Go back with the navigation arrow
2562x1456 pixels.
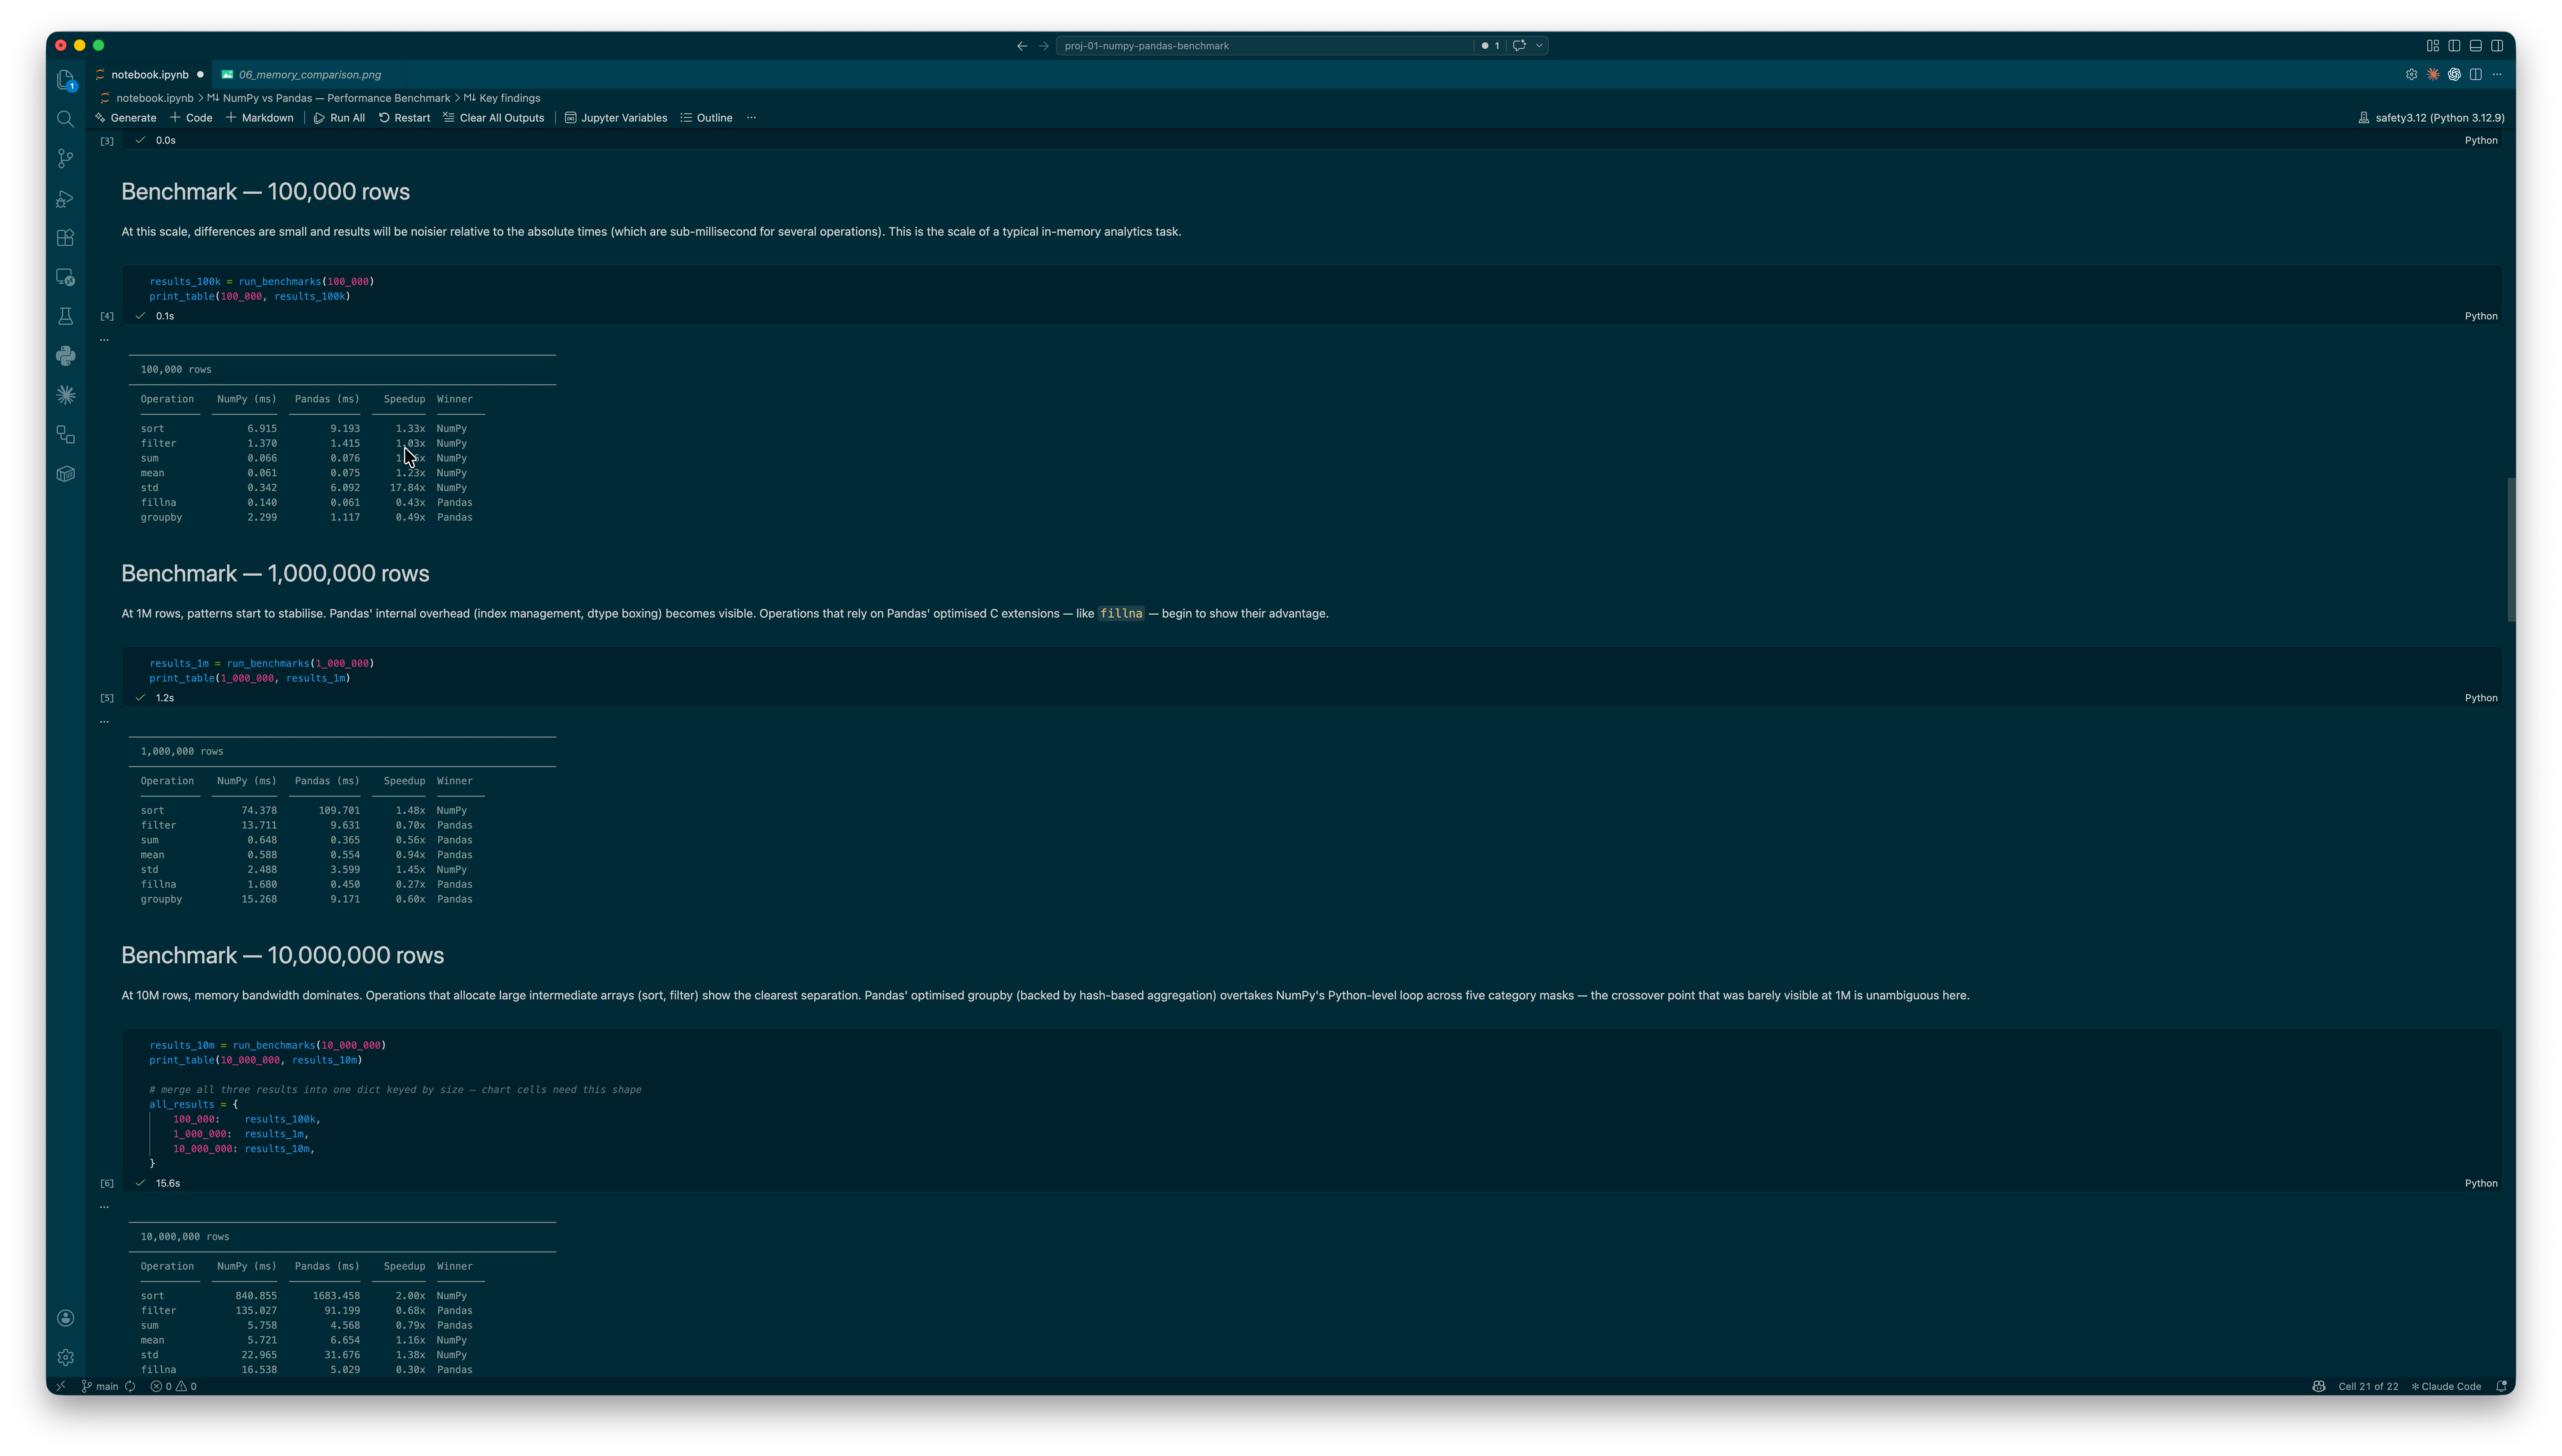click(1022, 45)
